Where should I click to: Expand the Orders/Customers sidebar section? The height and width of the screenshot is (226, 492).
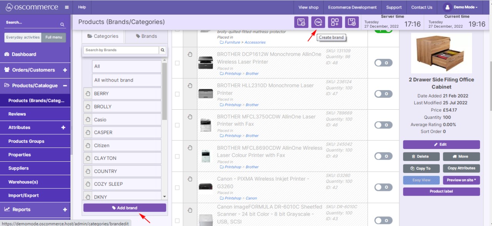[x=65, y=70]
